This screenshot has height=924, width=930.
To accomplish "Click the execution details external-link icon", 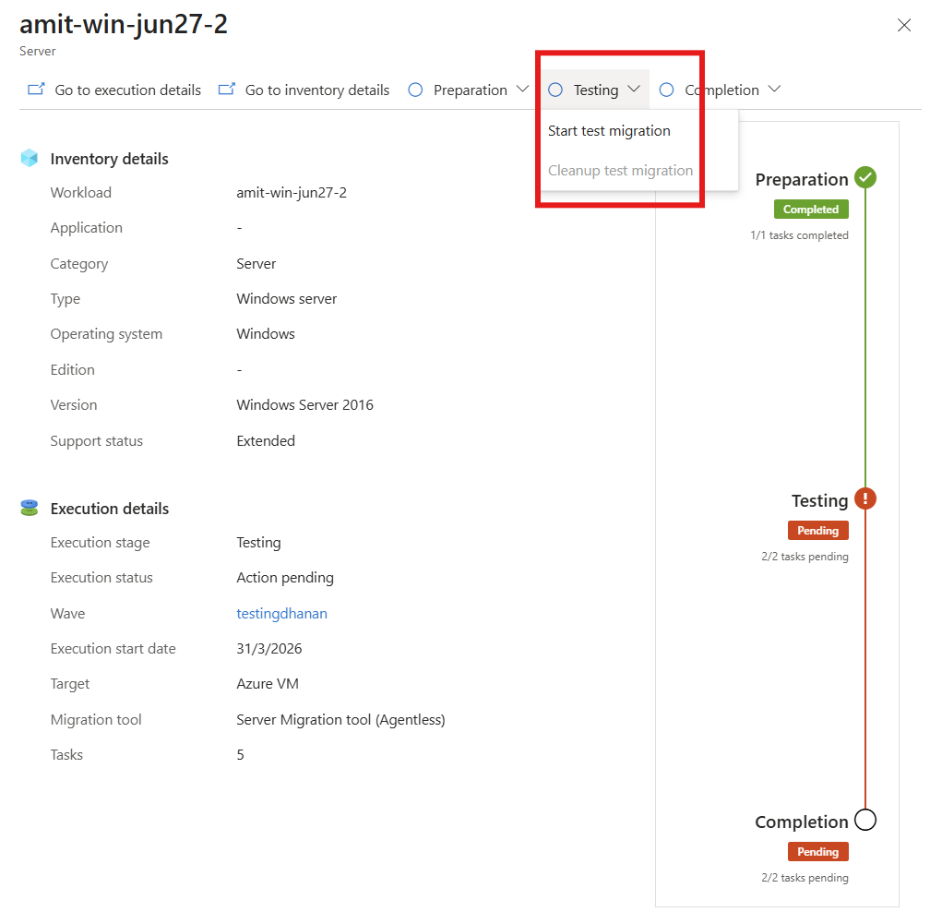I will click(x=36, y=90).
